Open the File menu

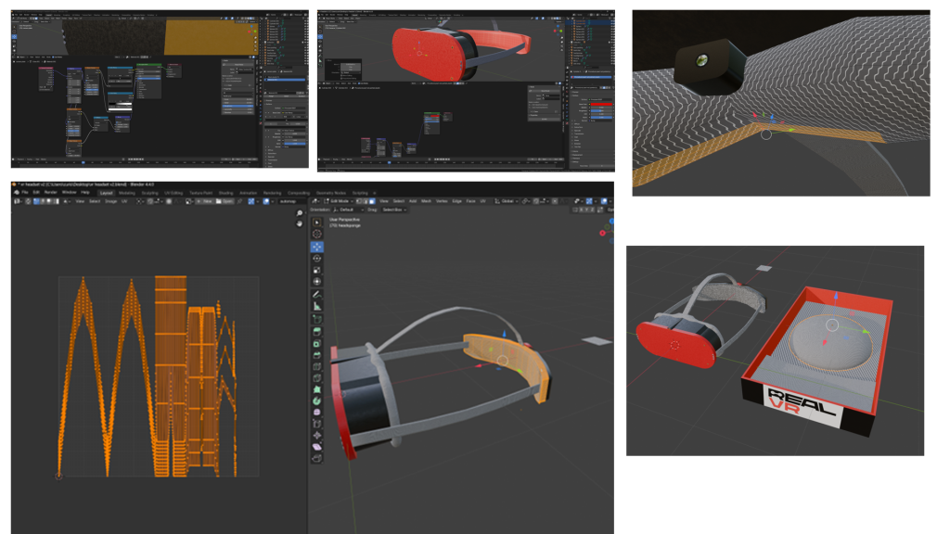[25, 192]
